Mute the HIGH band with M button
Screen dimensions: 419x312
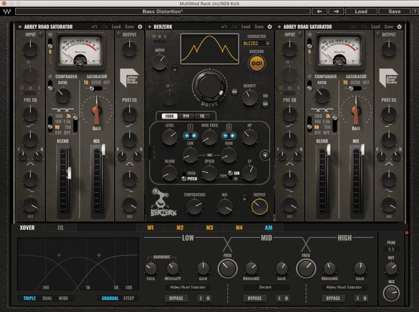365,298
